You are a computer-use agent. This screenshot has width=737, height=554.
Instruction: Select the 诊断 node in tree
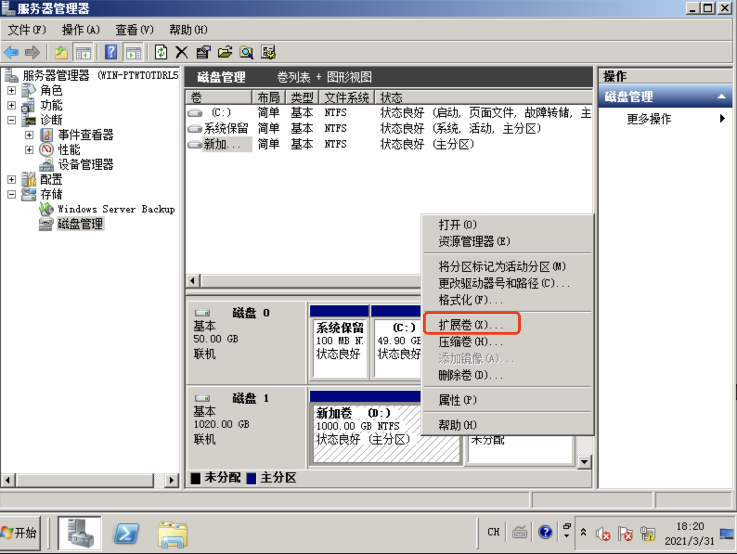pyautogui.click(x=51, y=120)
